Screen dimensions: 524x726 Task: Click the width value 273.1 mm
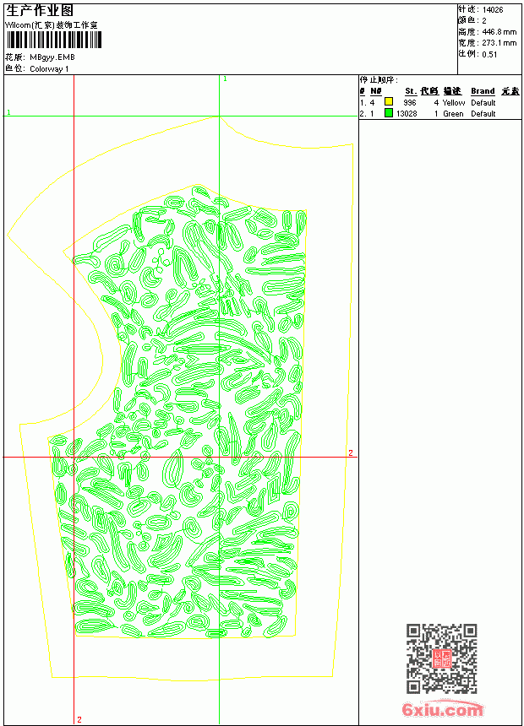point(499,43)
